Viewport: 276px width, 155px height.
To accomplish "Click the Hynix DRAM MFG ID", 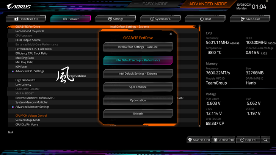I will tap(251, 83).
